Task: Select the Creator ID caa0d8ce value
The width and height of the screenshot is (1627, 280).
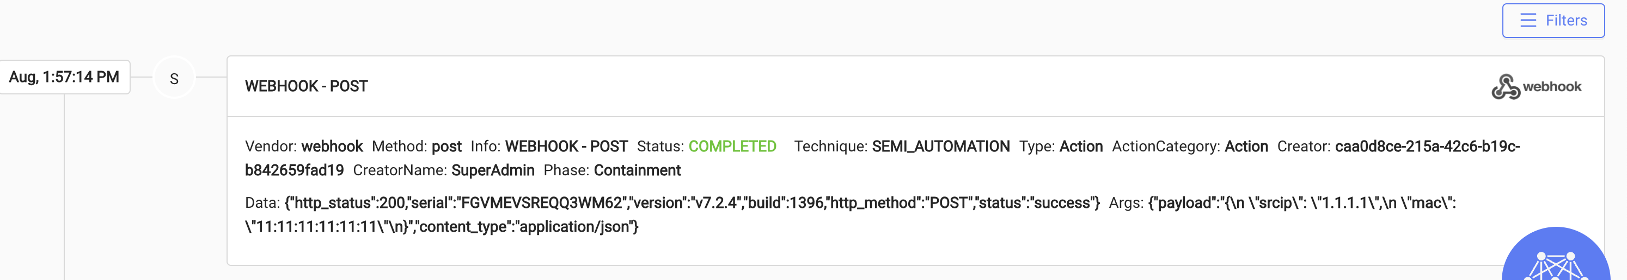Action: coord(882,158)
